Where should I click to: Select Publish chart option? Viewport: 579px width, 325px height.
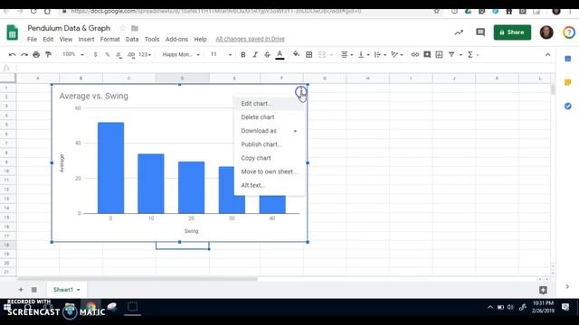click(x=269, y=144)
